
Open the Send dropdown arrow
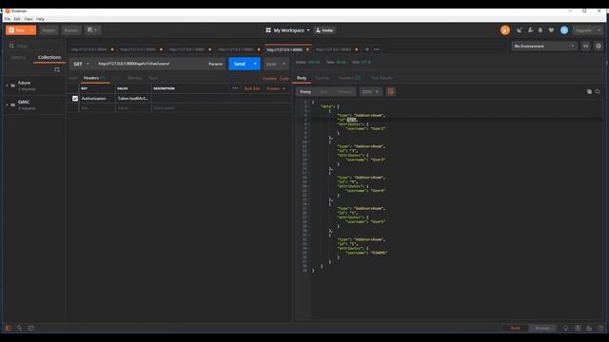[255, 64]
